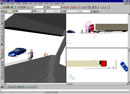Expand the combo box showing 2
Viewport: 130px width, 94px height.
(x=61, y=7)
